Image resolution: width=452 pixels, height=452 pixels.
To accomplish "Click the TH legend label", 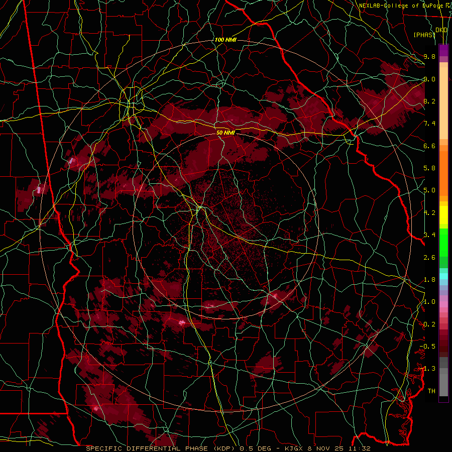I will [431, 391].
